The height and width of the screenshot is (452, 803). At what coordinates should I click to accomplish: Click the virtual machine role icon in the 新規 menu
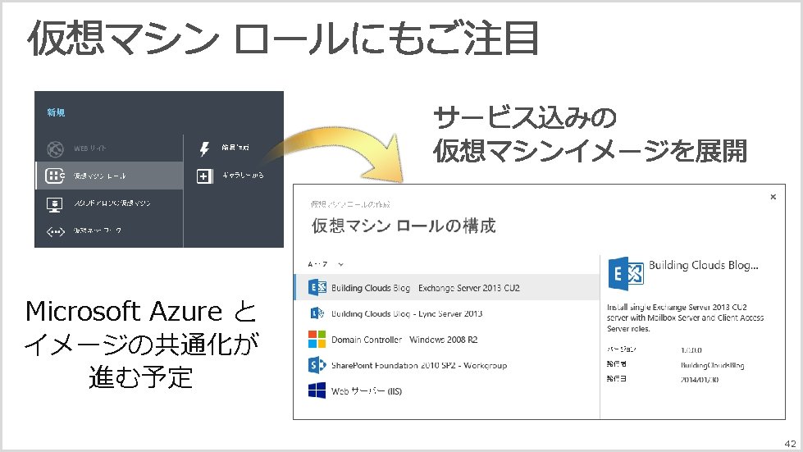coord(54,176)
